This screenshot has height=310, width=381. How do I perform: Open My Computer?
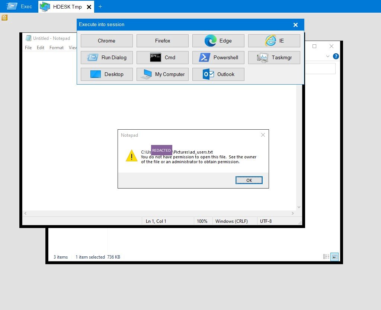coord(163,74)
